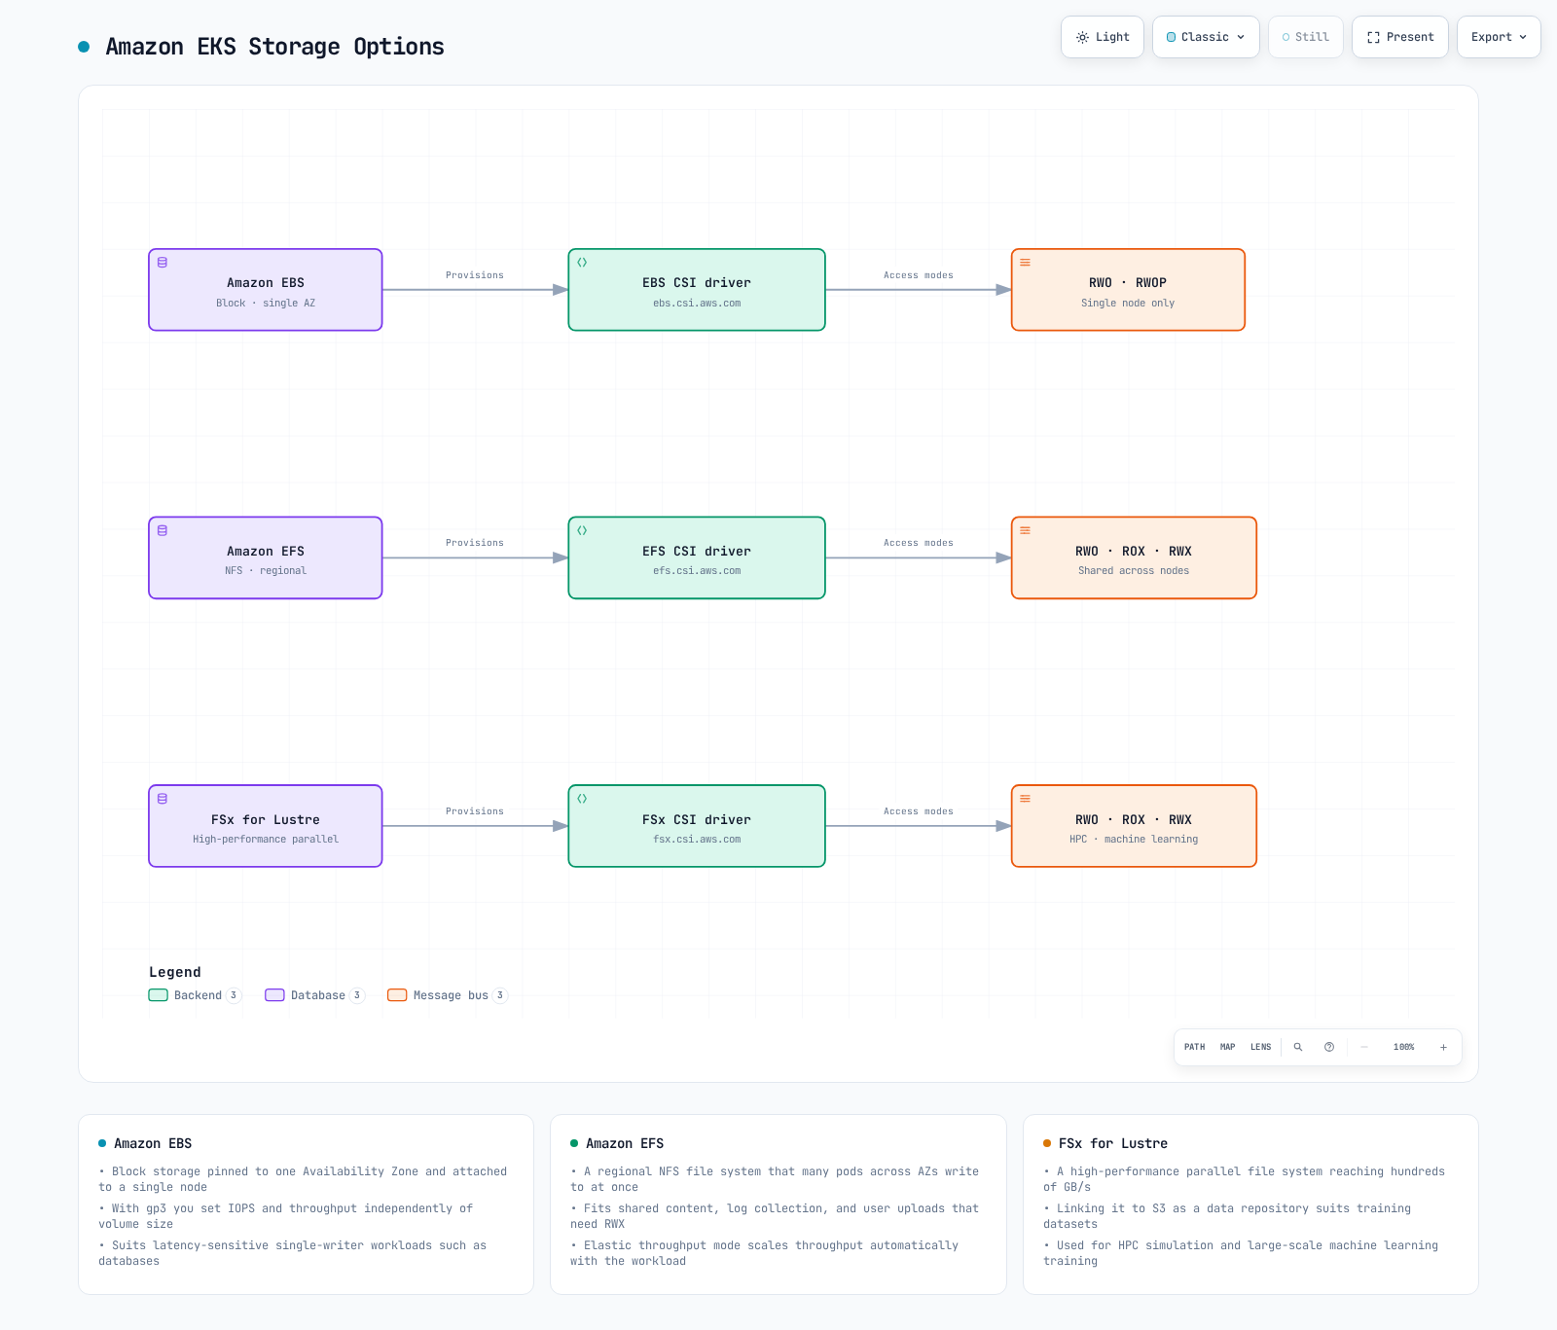Click the 100% zoom level value

coord(1404,1047)
